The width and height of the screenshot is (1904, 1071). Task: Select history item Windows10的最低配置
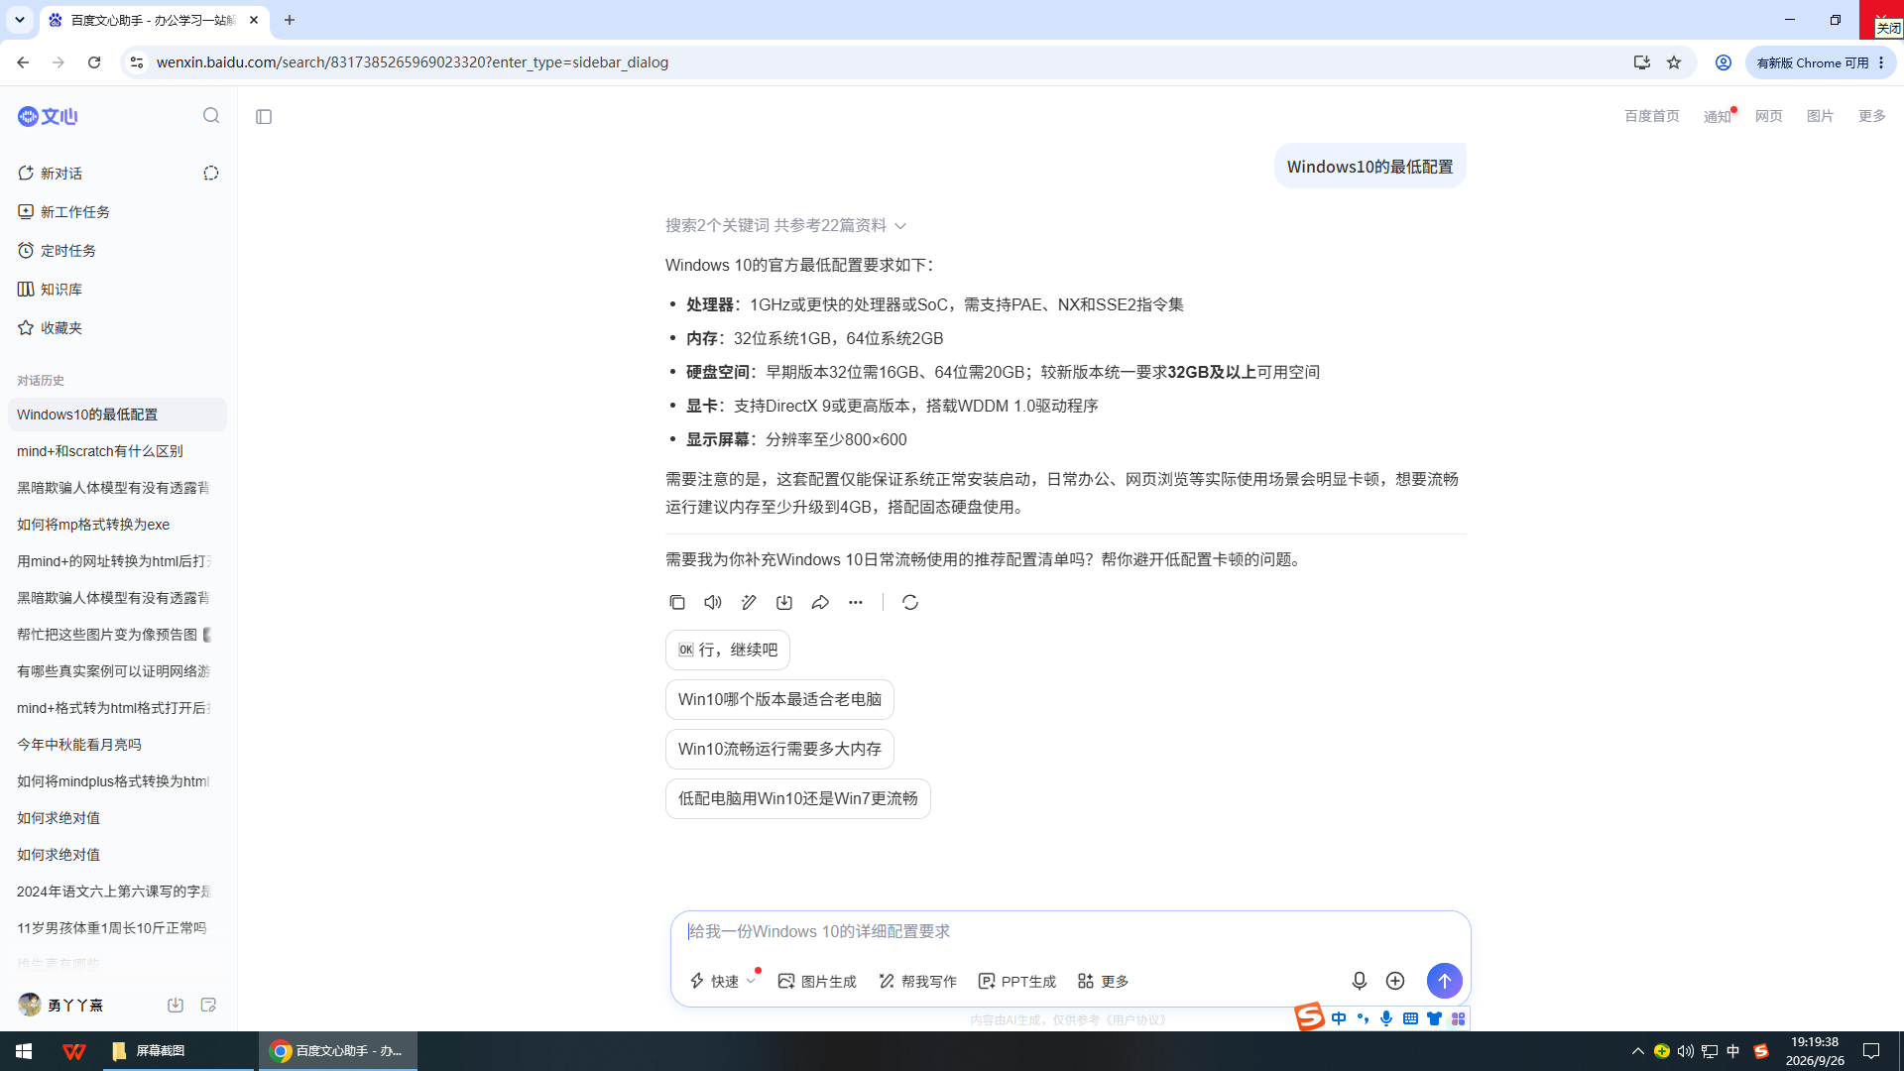[x=117, y=415]
